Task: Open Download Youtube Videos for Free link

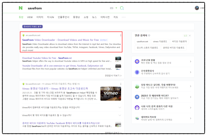Action: coord(47,58)
